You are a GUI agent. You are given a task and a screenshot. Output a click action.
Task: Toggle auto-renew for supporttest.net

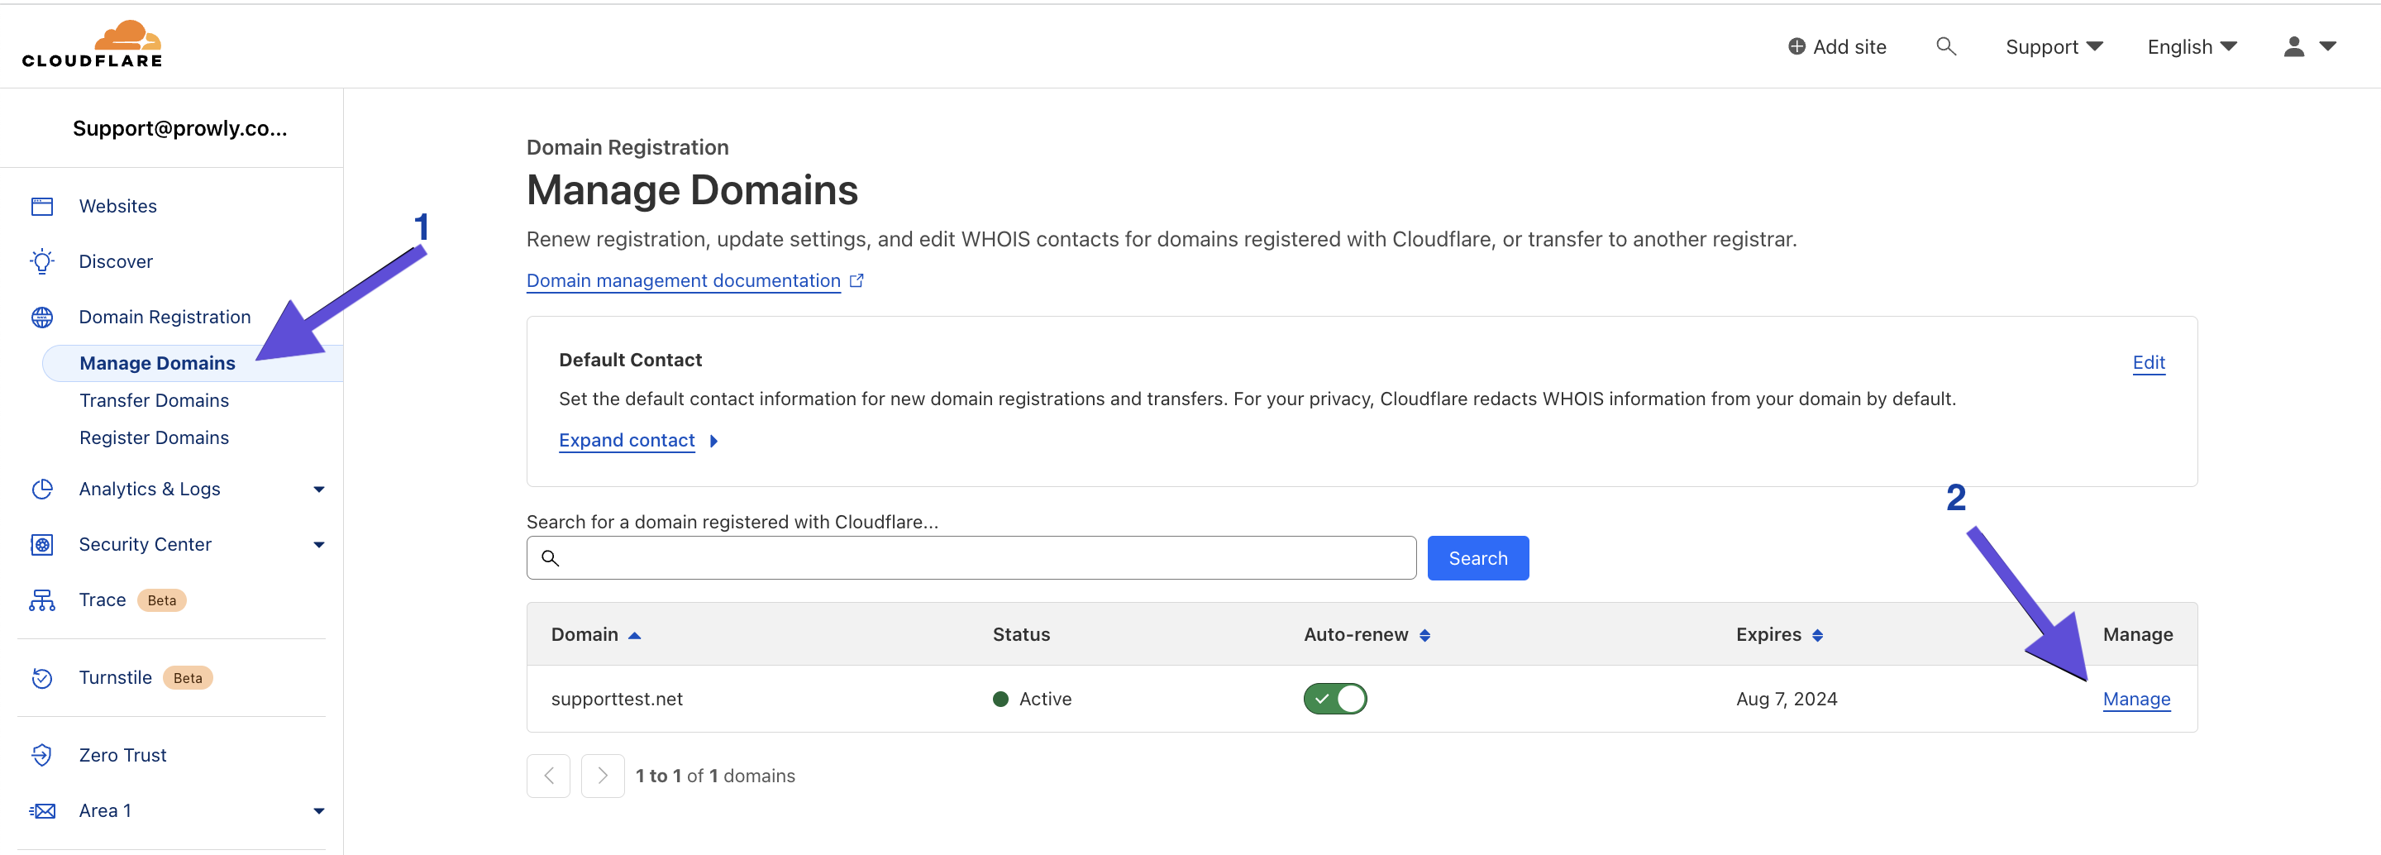1334,699
